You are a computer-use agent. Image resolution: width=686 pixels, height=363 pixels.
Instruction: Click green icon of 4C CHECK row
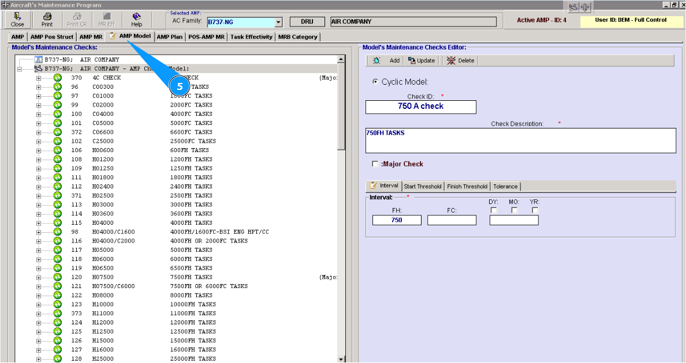[x=57, y=78]
